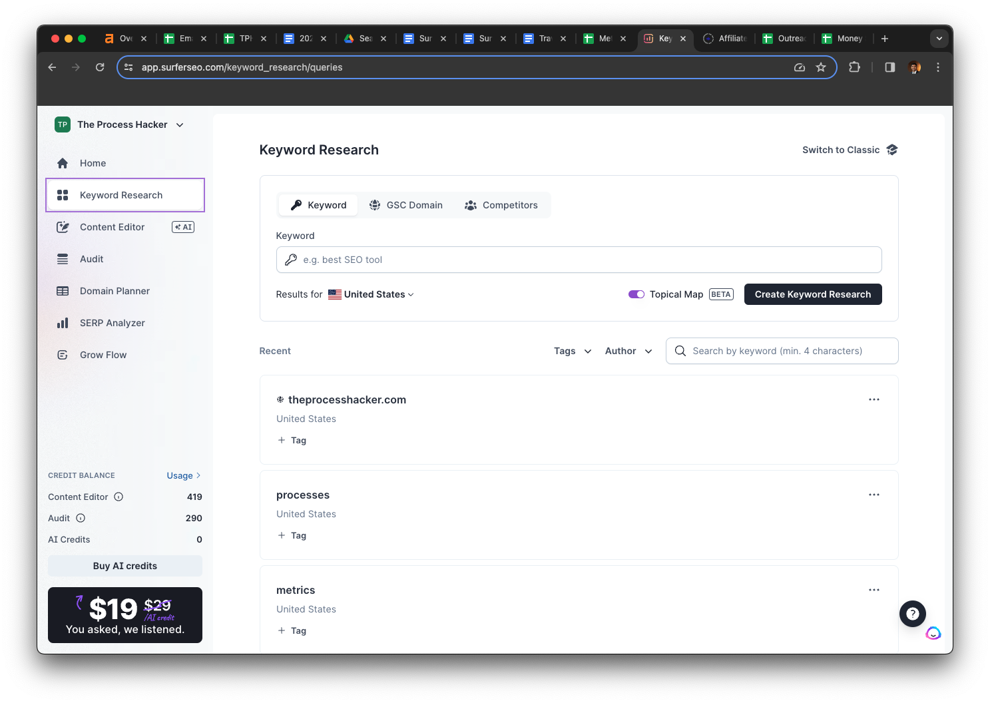Switch to the Keyword tab
Image resolution: width=990 pixels, height=703 pixels.
[318, 205]
